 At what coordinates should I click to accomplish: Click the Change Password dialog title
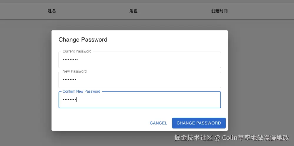coord(83,40)
